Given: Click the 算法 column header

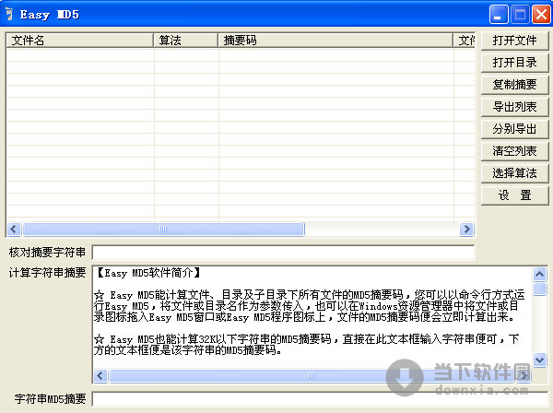Looking at the screenshot, I should 185,41.
